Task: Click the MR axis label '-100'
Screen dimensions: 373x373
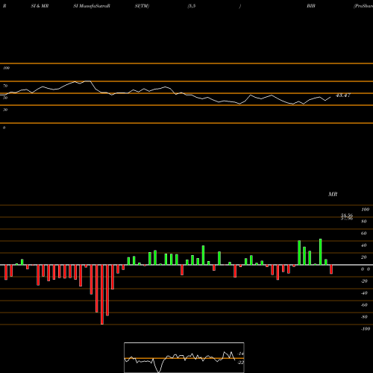Action: coord(366,329)
